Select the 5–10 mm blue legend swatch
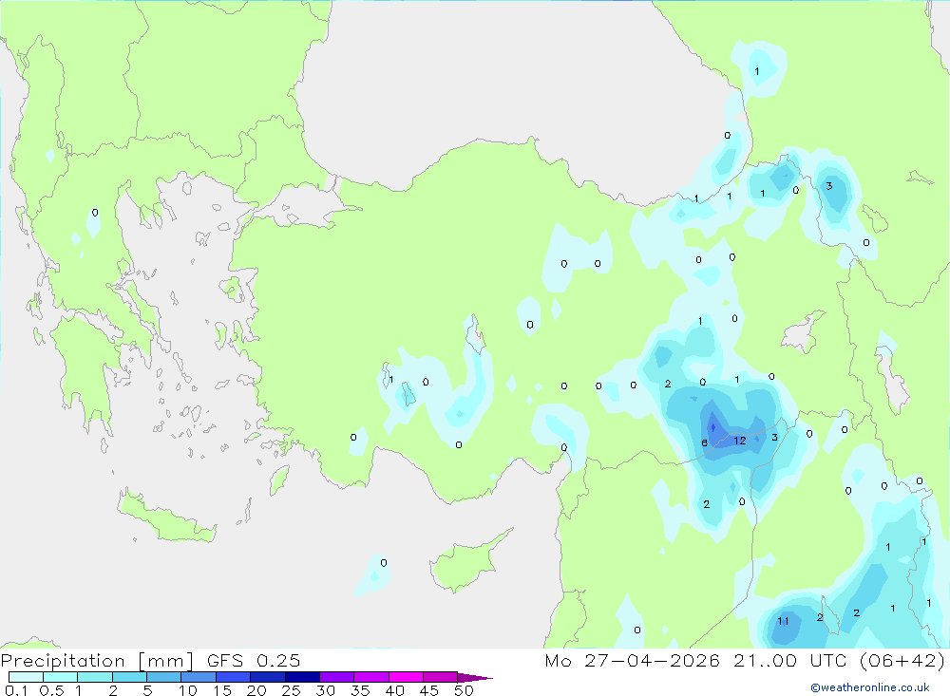Image resolution: width=950 pixels, height=696 pixels. (163, 677)
